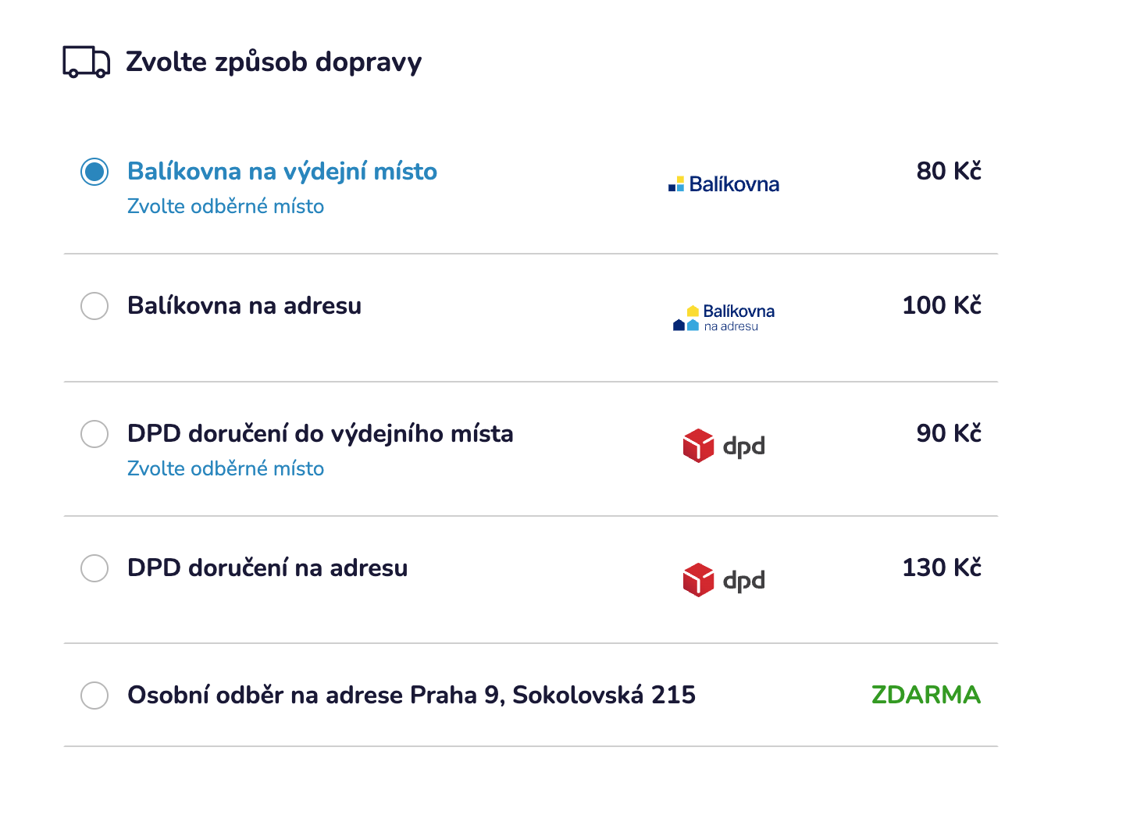Click the Balíkovna na výdejní místo label
1126x829 pixels.
click(282, 172)
